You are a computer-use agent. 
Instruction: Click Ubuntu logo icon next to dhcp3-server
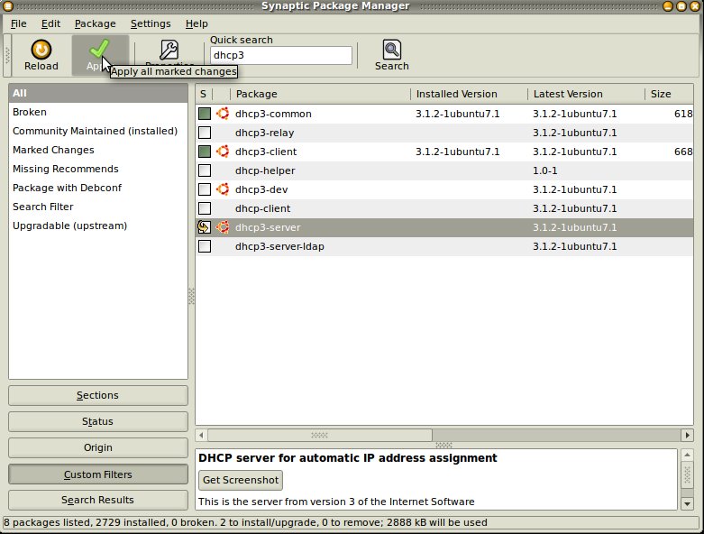coord(223,227)
